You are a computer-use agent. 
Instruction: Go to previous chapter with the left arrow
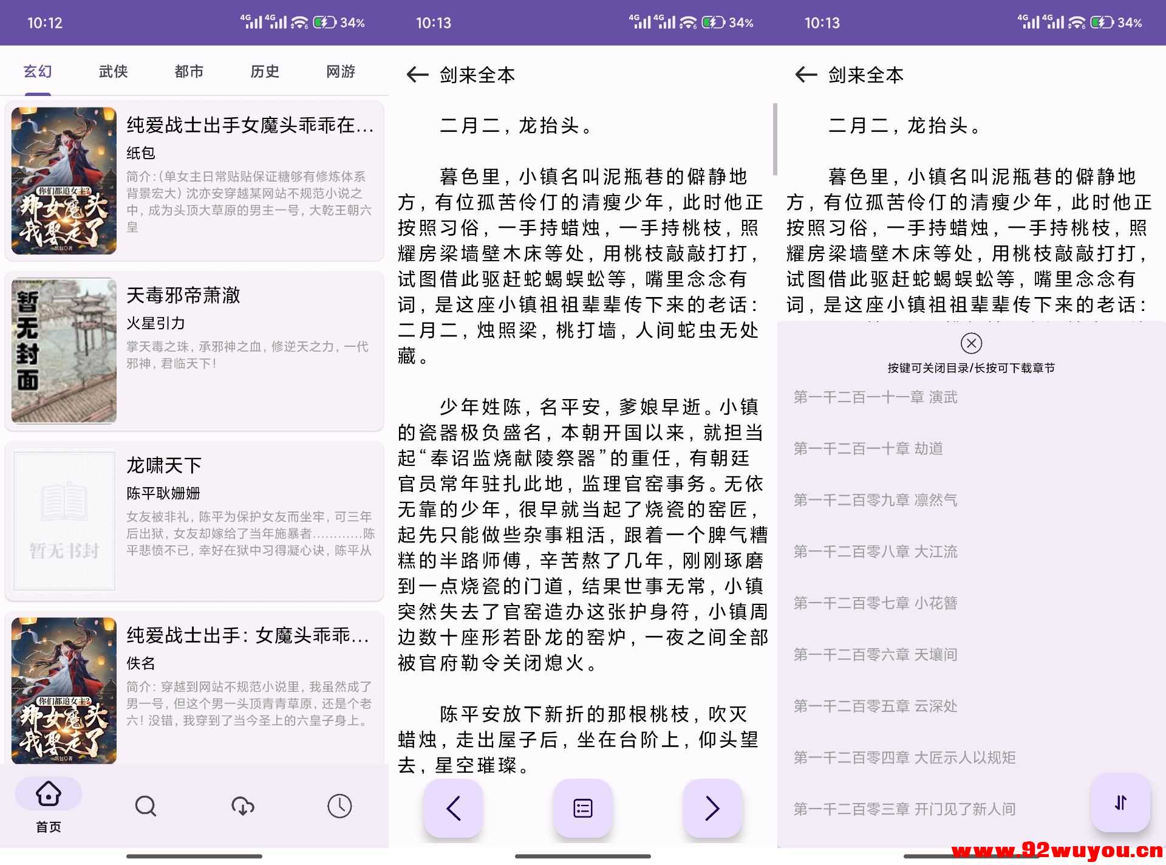pos(453,808)
